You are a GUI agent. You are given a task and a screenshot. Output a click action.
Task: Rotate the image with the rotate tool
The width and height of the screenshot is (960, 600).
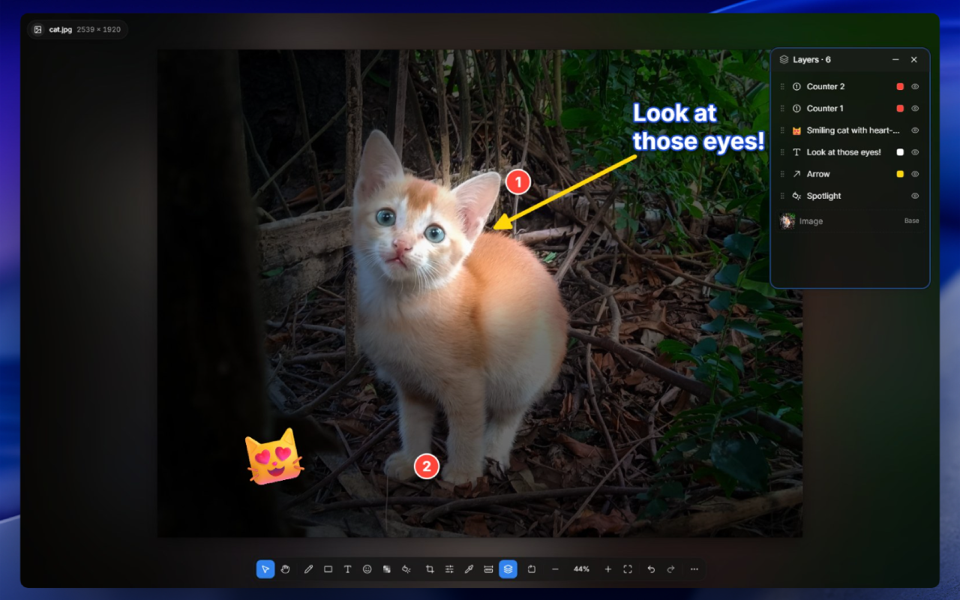click(532, 569)
